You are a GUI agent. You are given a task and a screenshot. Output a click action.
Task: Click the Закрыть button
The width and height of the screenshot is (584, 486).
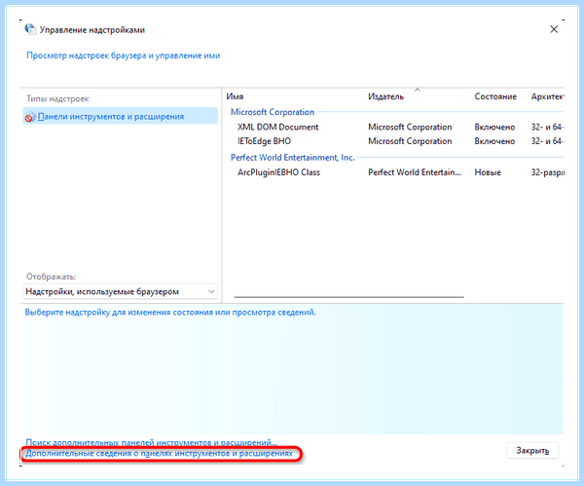pos(532,451)
